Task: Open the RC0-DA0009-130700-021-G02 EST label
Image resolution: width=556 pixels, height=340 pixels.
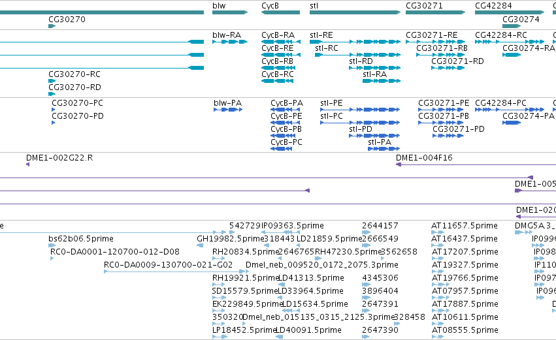Action: coord(168,265)
